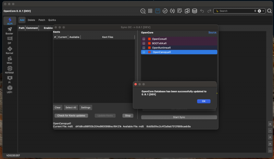Click the database stack toolbar icon
Screen dimensions: 274x159
[x=195, y=11]
